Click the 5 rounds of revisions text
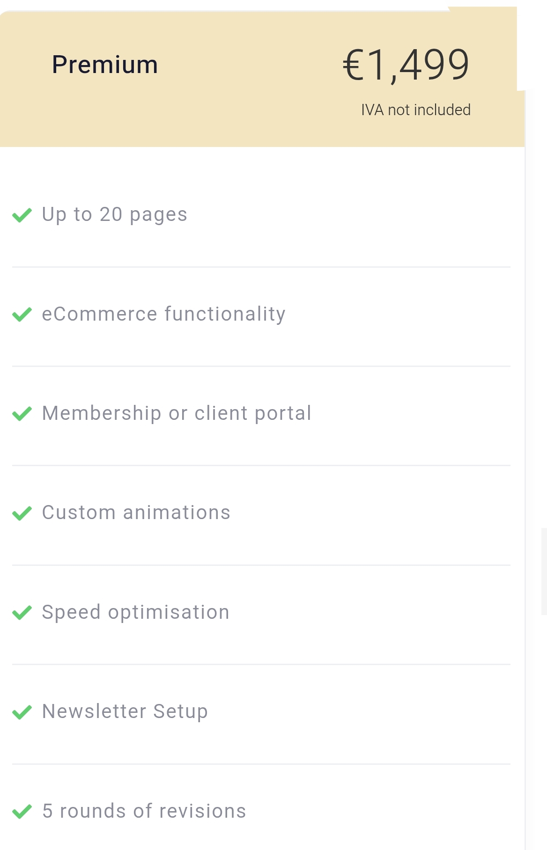This screenshot has width=547, height=850. pyautogui.click(x=144, y=811)
